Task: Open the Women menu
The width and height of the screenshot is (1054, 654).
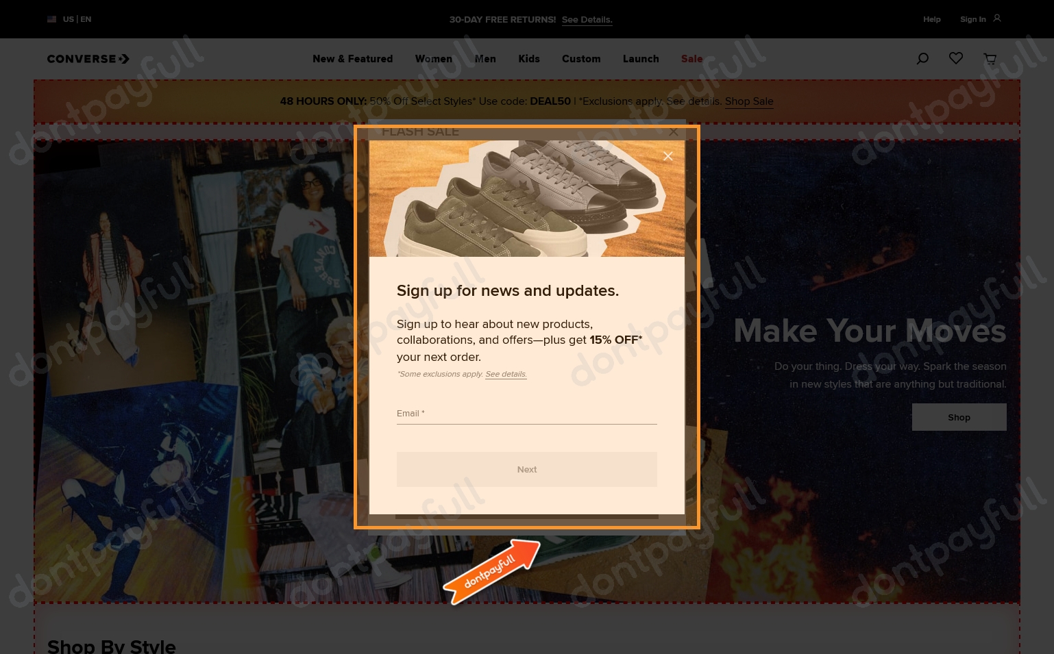Action: (434, 59)
